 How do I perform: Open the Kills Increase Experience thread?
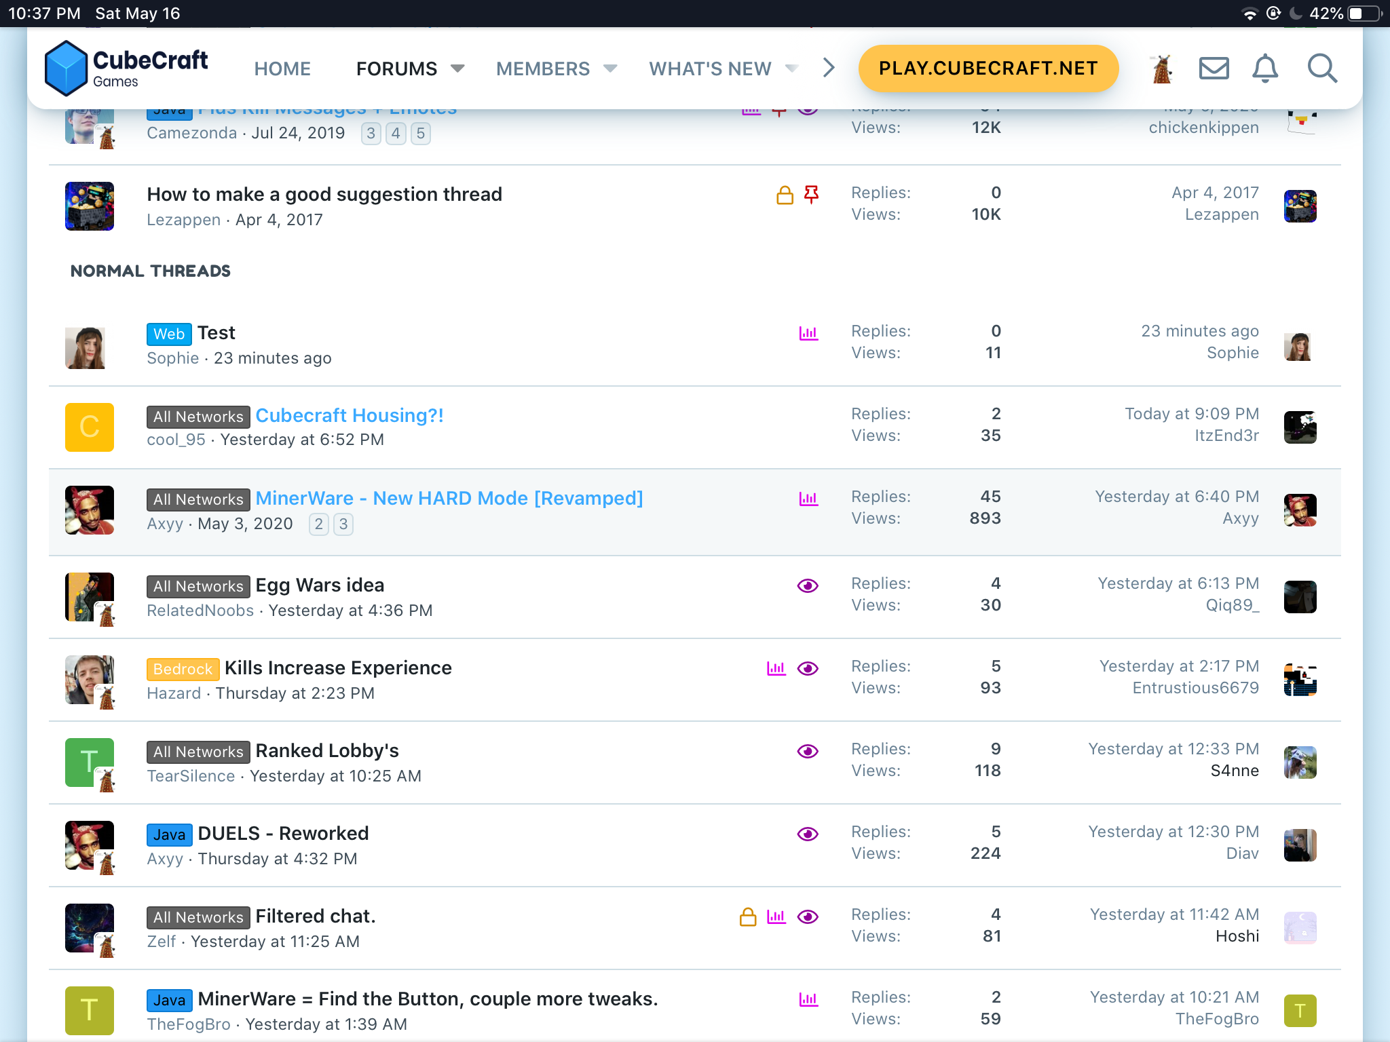pos(338,668)
